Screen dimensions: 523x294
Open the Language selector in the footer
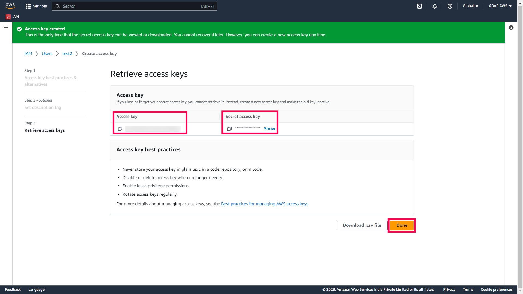coord(36,289)
